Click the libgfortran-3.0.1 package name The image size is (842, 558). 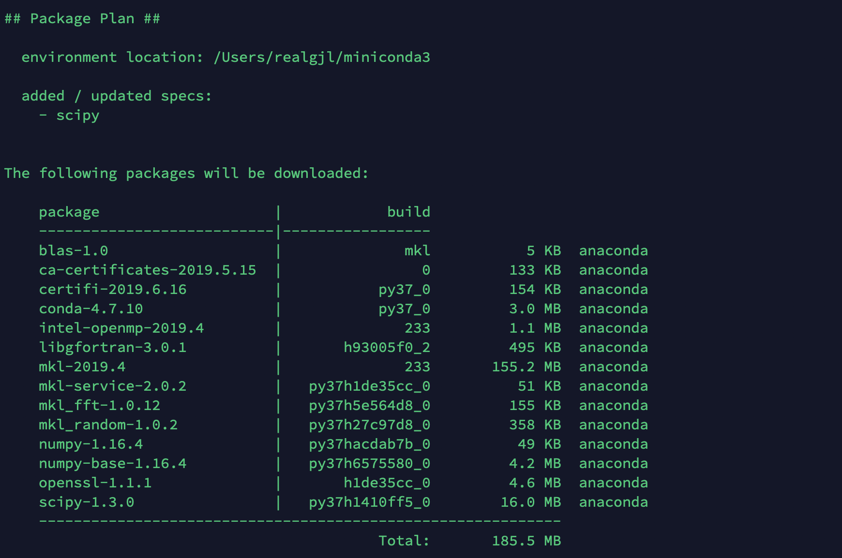113,348
